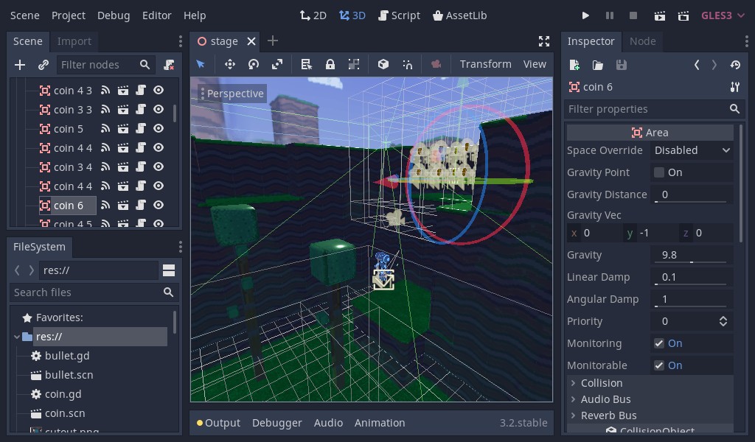Open the Perspective viewport menu
The height and width of the screenshot is (442, 755).
click(232, 94)
